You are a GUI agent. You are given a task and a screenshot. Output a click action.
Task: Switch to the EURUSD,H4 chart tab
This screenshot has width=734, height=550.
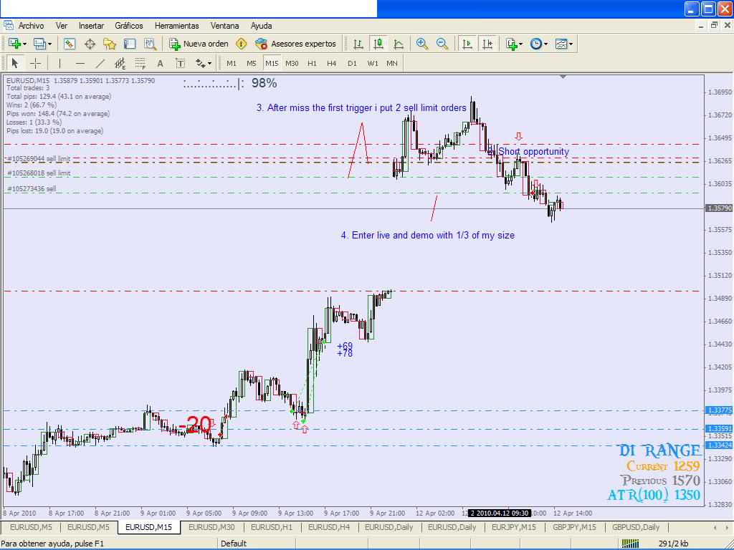click(x=329, y=527)
